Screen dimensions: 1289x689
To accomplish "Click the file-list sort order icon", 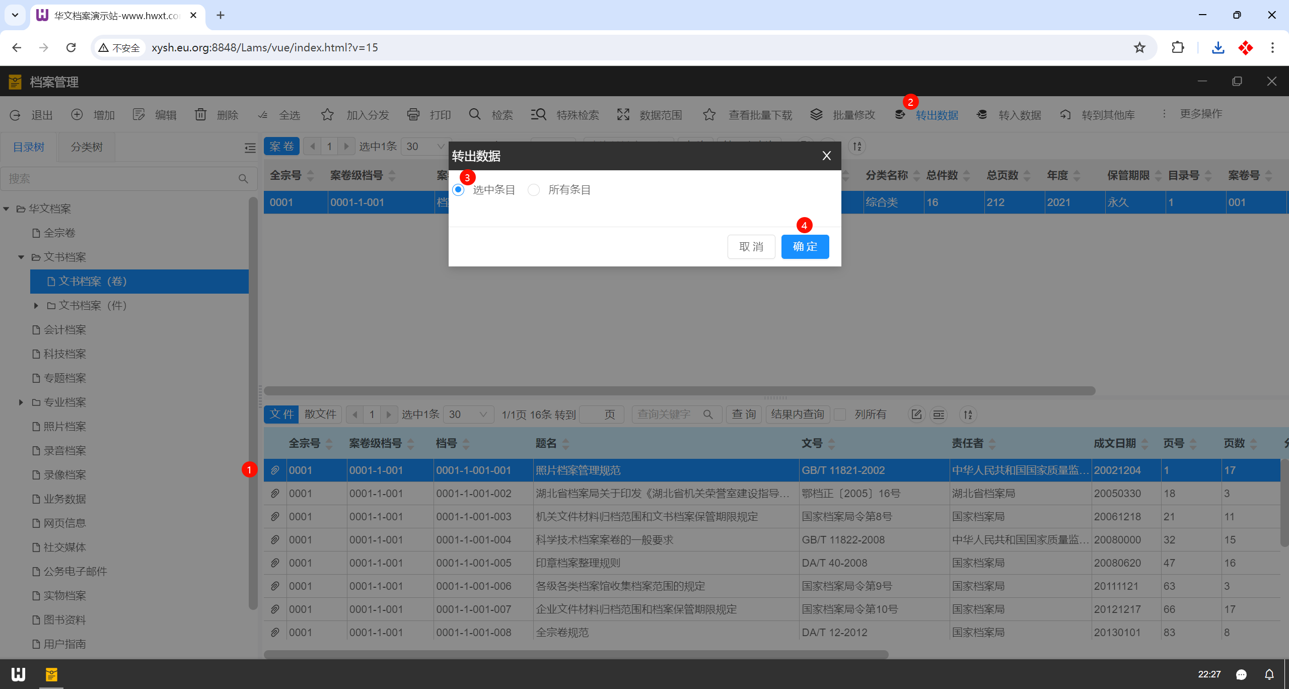I will tap(968, 415).
